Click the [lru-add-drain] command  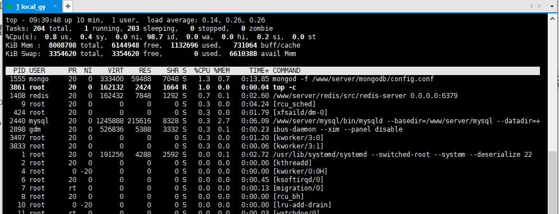pyautogui.click(x=302, y=204)
